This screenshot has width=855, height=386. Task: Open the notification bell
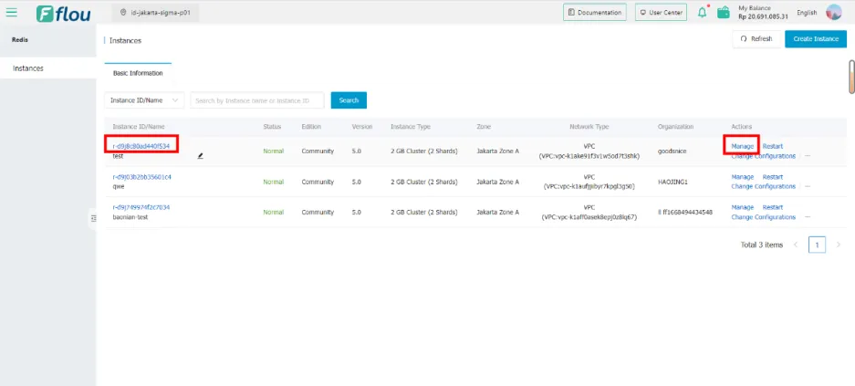pos(703,13)
